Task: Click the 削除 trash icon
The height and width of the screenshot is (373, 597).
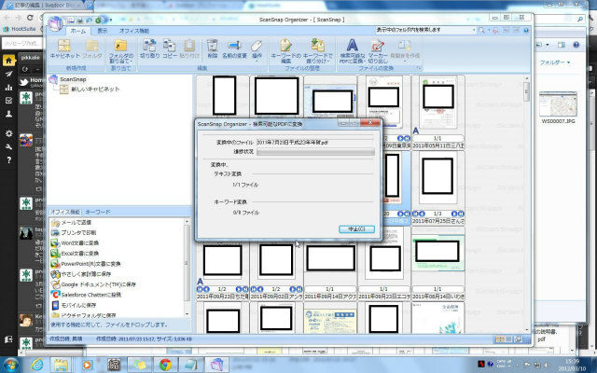Action: pyautogui.click(x=212, y=48)
